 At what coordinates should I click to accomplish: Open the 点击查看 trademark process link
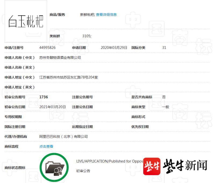click(x=46, y=146)
